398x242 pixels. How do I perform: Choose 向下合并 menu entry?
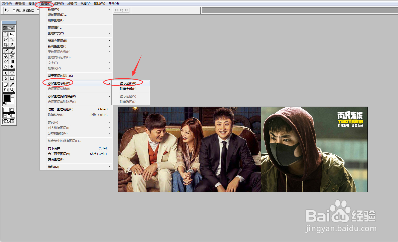tap(76, 148)
